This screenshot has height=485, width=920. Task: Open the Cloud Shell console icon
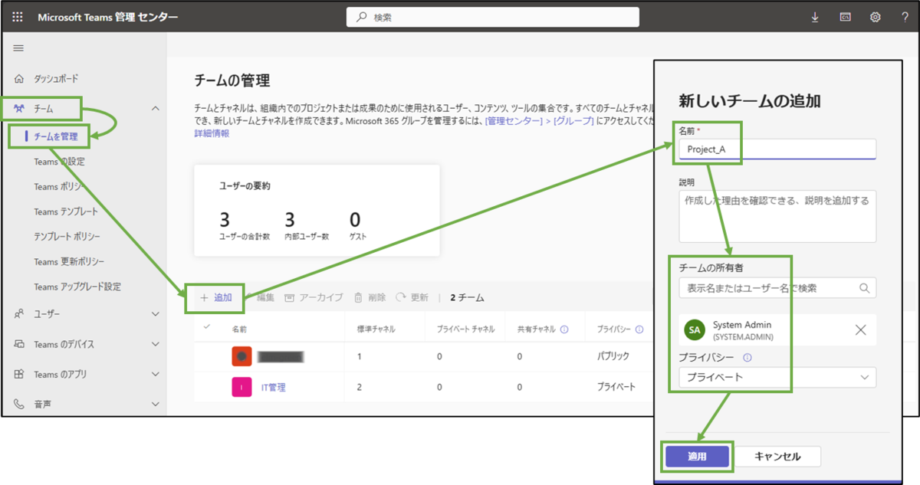point(845,17)
